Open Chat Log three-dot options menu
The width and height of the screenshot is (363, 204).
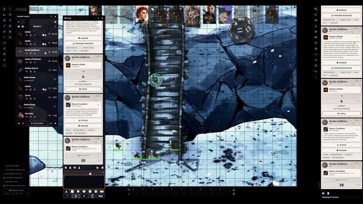(98, 18)
